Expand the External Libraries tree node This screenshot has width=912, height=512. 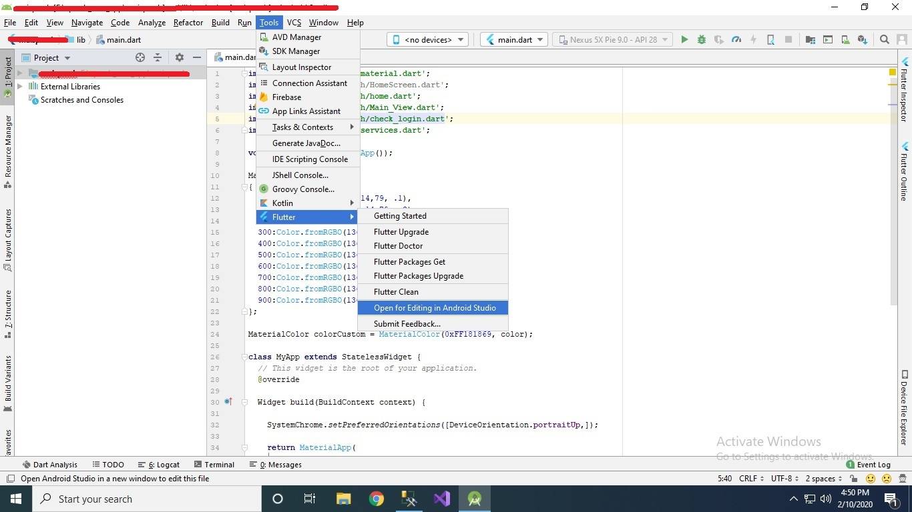(x=20, y=87)
